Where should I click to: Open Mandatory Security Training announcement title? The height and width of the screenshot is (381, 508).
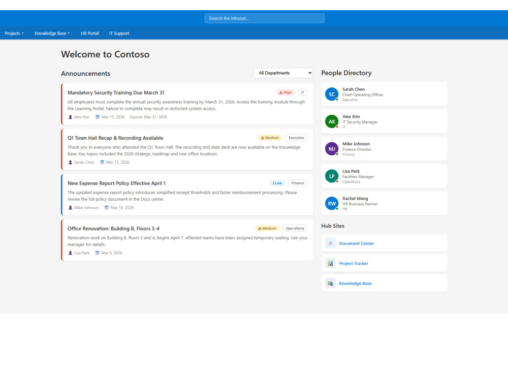(116, 92)
